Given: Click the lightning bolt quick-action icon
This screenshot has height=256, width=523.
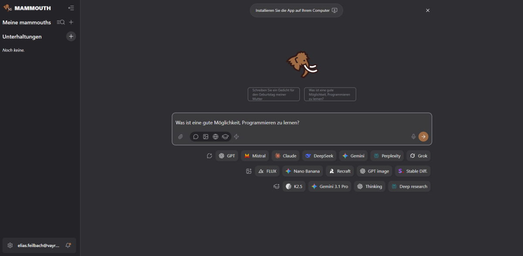Looking at the screenshot, I should click(237, 137).
